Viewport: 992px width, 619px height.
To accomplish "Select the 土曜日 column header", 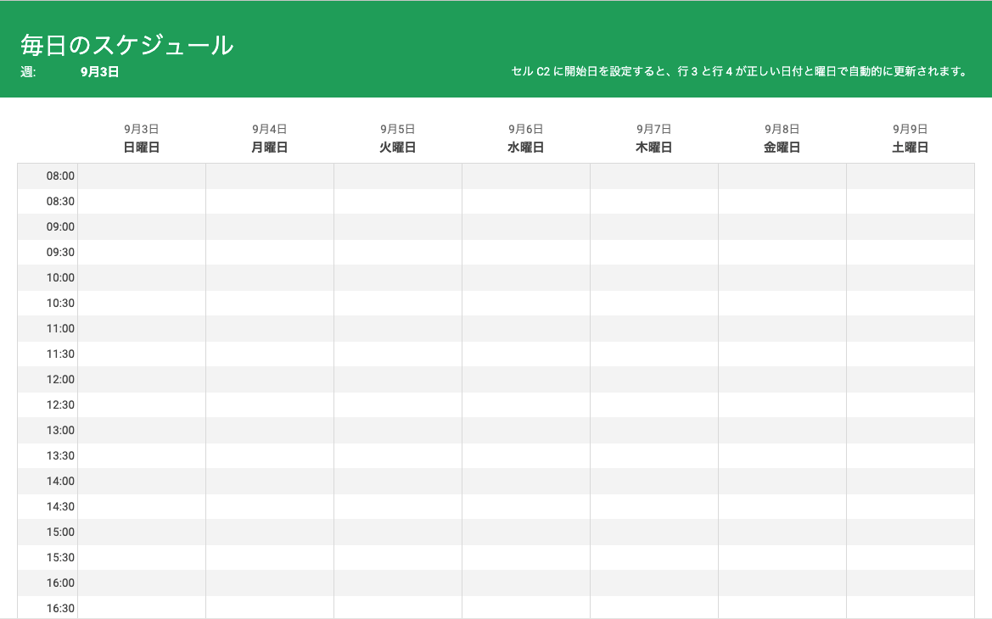I will (911, 148).
